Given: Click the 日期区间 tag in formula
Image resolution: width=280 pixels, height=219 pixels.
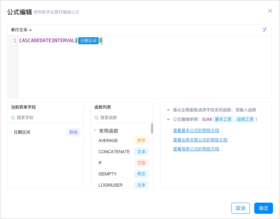Looking at the screenshot, I should pos(88,40).
